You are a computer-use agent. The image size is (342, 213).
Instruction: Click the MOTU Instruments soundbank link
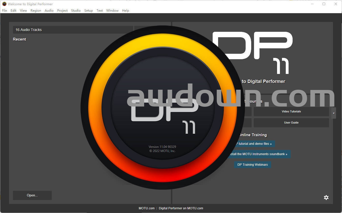tap(259, 154)
